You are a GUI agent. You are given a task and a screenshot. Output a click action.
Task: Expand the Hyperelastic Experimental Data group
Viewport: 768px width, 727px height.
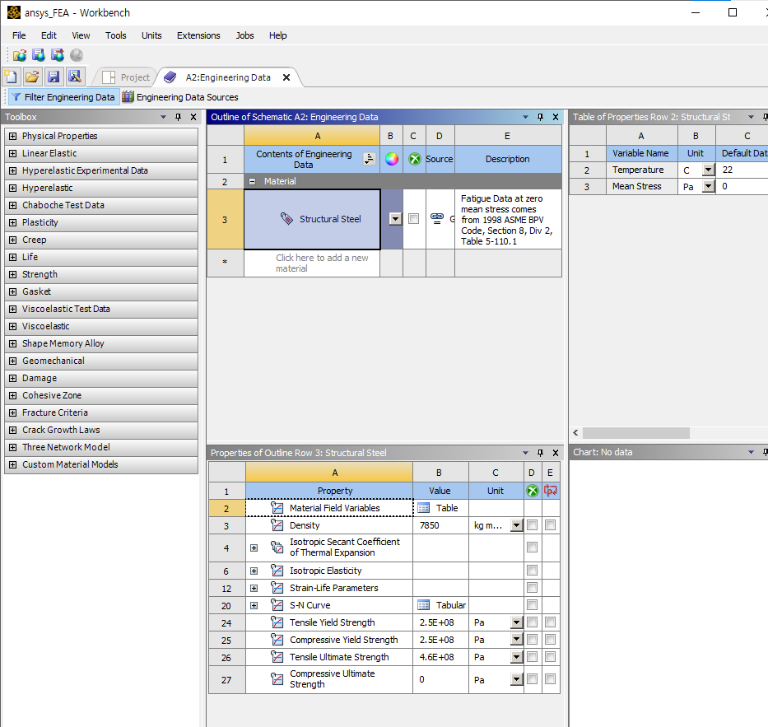12,171
